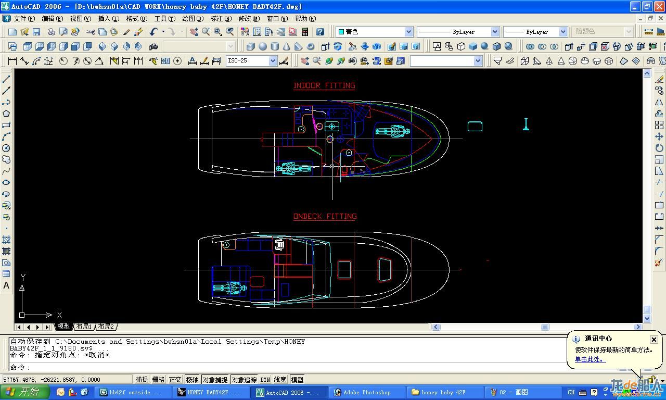
Task: Click the Plot (printer) icon
Action: [52, 32]
